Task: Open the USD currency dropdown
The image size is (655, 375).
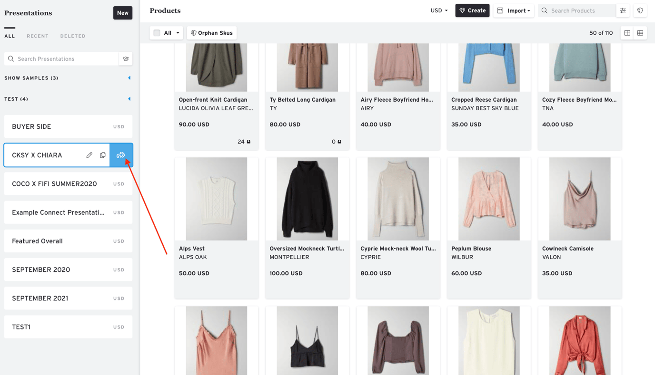Action: point(439,10)
